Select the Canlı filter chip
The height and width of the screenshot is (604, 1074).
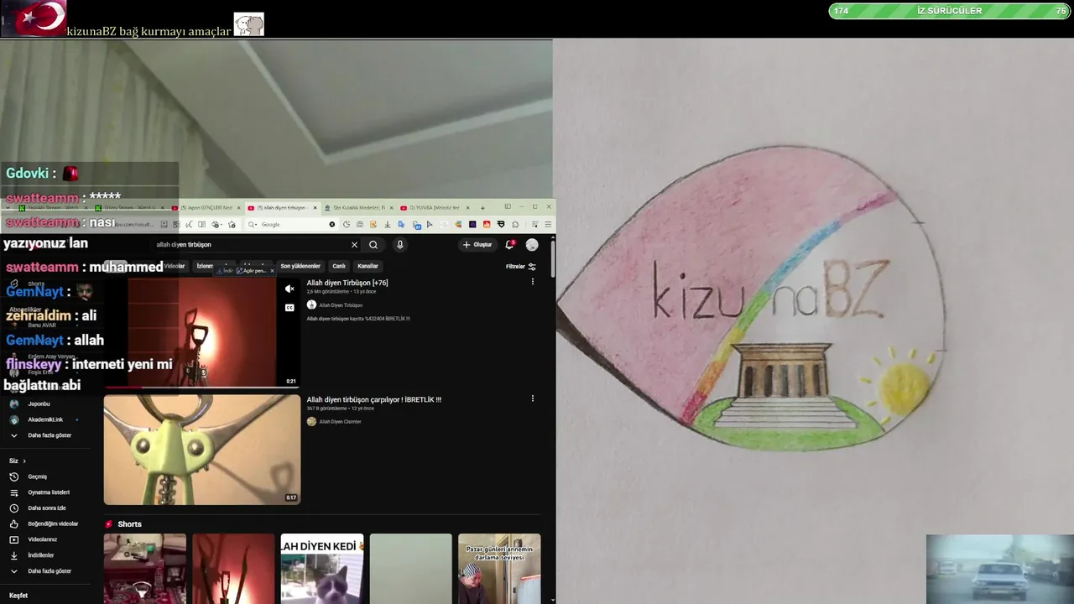tap(339, 266)
